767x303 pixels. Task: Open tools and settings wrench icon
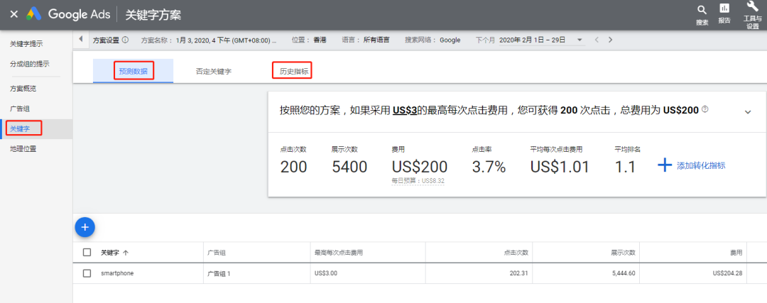coord(752,8)
